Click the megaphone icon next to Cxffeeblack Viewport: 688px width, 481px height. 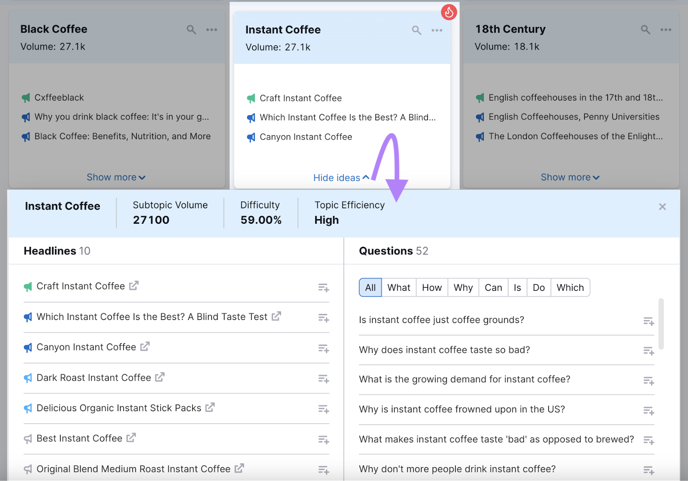point(25,97)
